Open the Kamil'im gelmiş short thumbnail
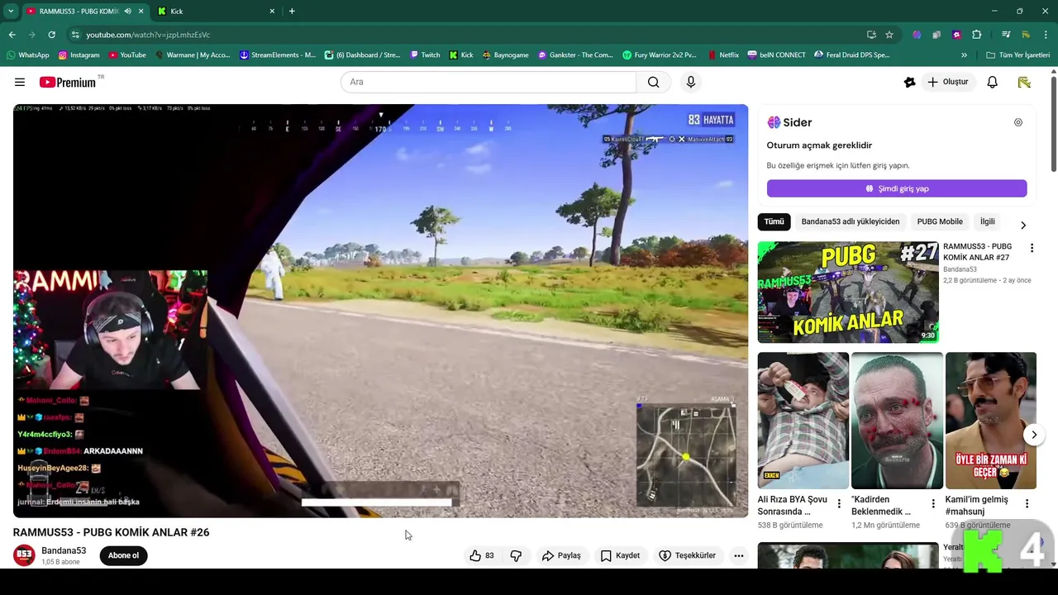The width and height of the screenshot is (1058, 595). click(991, 421)
